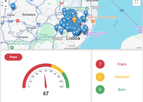
Task: Click the restaurant icon at Fábrica do Braço de Prata
Action: tap(93, 21)
